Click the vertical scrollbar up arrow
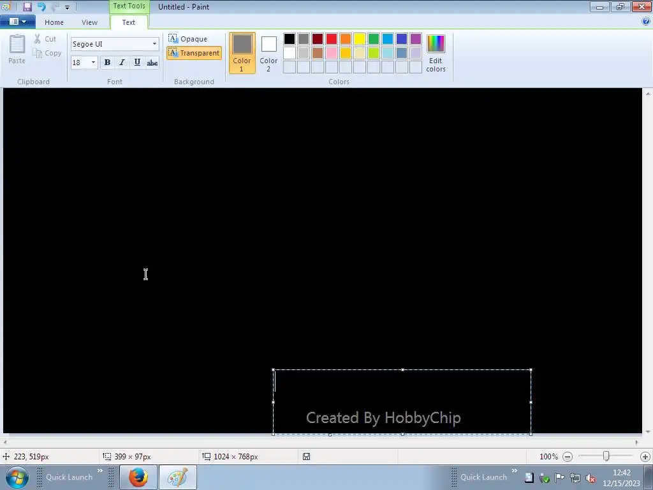The width and height of the screenshot is (653, 490). pyautogui.click(x=648, y=94)
